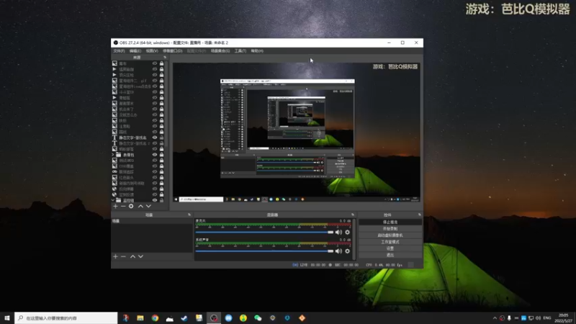The image size is (576, 324).
Task: Move scene down with the arrow icon
Action: click(x=140, y=256)
